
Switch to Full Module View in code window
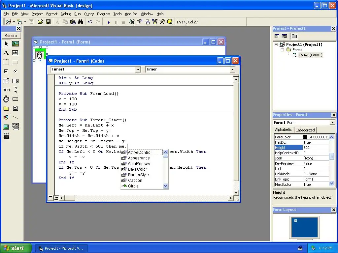point(56,198)
